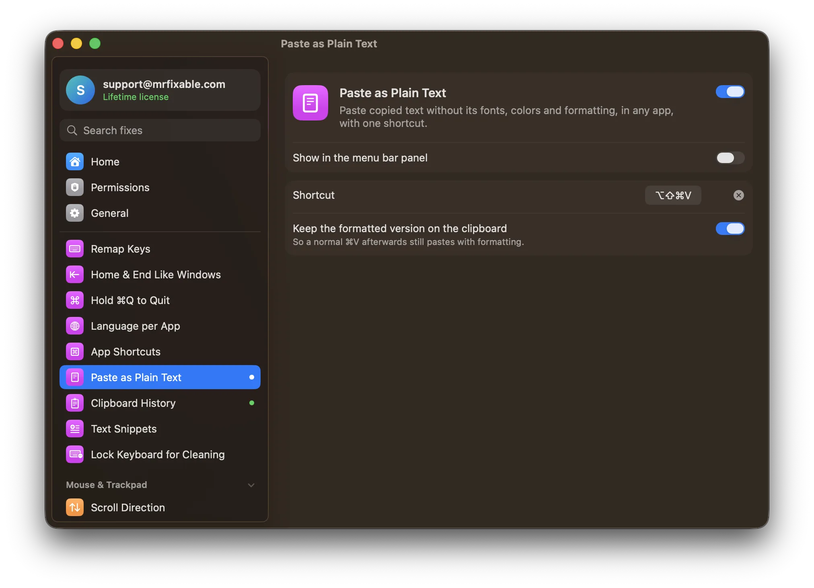This screenshot has height=588, width=814.
Task: Click the Scroll Direction label
Action: pos(128,508)
